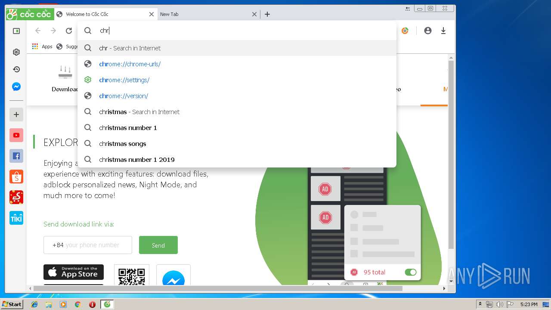
Task: Open Windows Explorer from taskbar
Action: (x=49, y=304)
